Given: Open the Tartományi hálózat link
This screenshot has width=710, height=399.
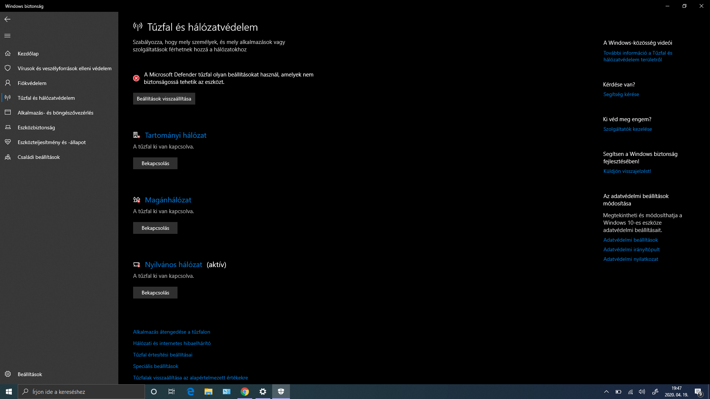Looking at the screenshot, I should [x=176, y=135].
